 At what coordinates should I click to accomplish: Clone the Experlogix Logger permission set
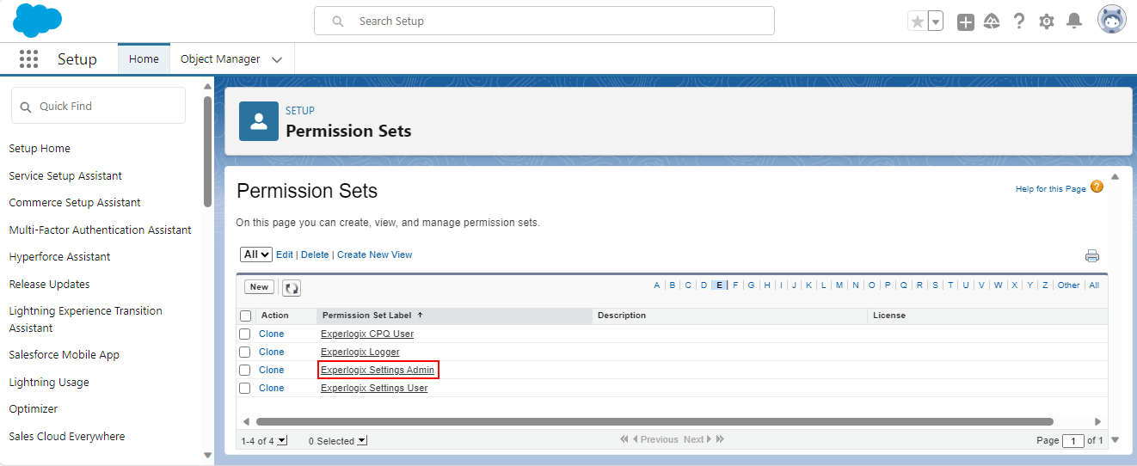click(x=272, y=352)
